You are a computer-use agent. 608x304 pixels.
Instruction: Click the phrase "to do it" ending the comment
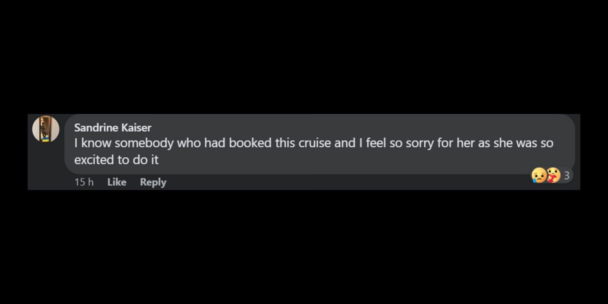click(x=138, y=160)
